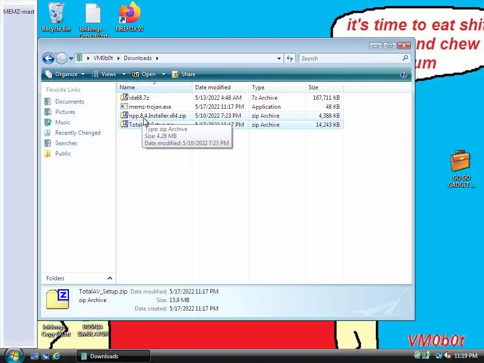Expand the Folders pane chevron

tap(110, 278)
